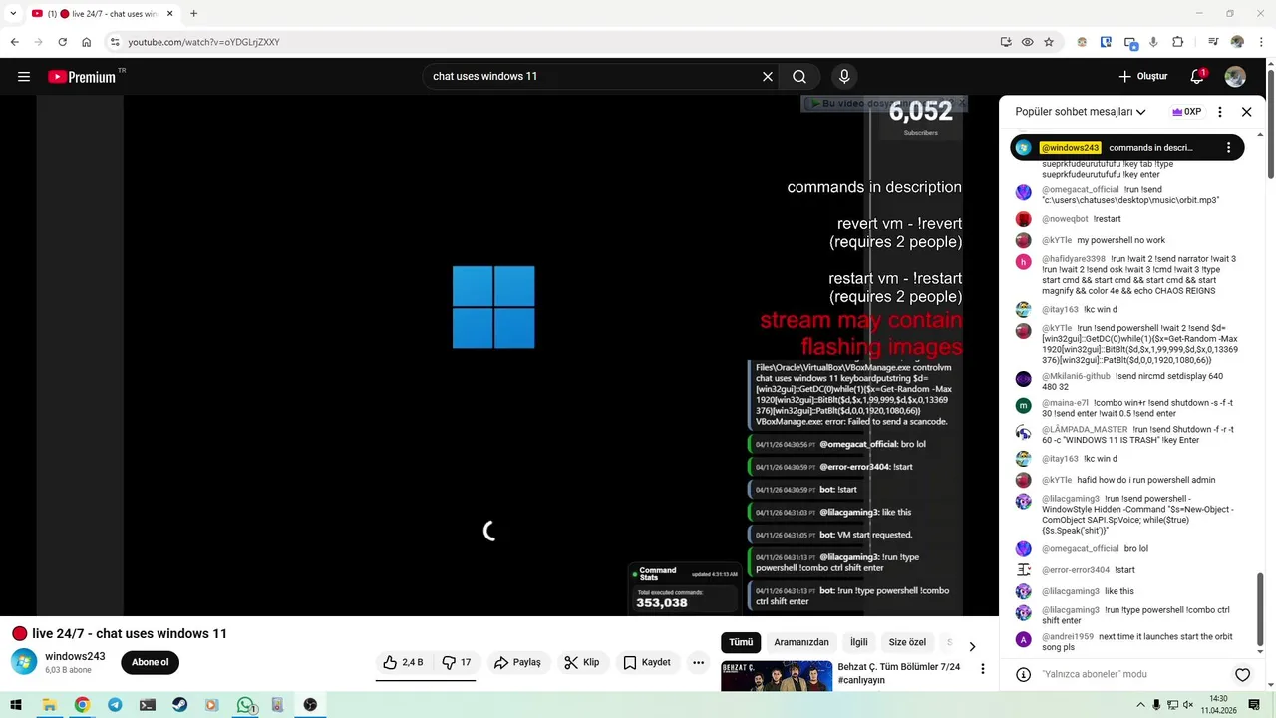Open the 0XP crown points badge
Screen dimensions: 1276x718
1186,112
